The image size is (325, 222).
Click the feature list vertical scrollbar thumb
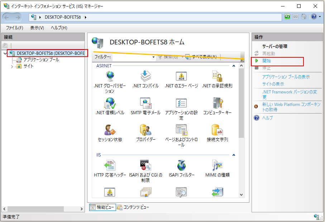click(241, 103)
